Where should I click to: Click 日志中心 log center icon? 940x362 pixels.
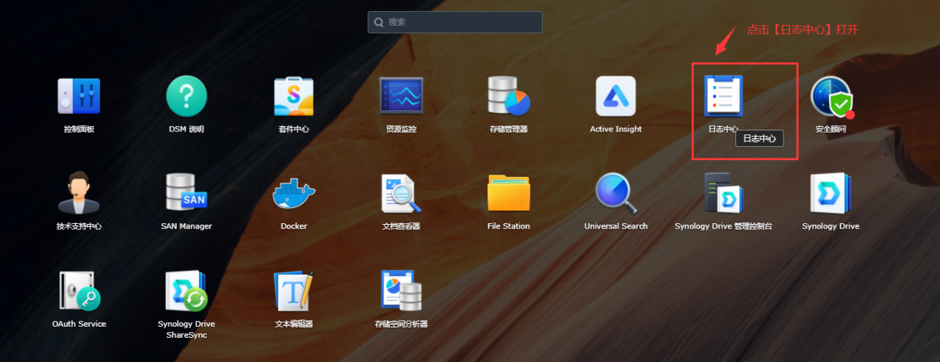click(x=723, y=96)
